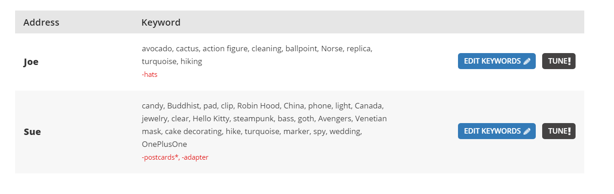Click the red -postcards* negative keyword
Screen dimensions: 614x194
point(160,157)
